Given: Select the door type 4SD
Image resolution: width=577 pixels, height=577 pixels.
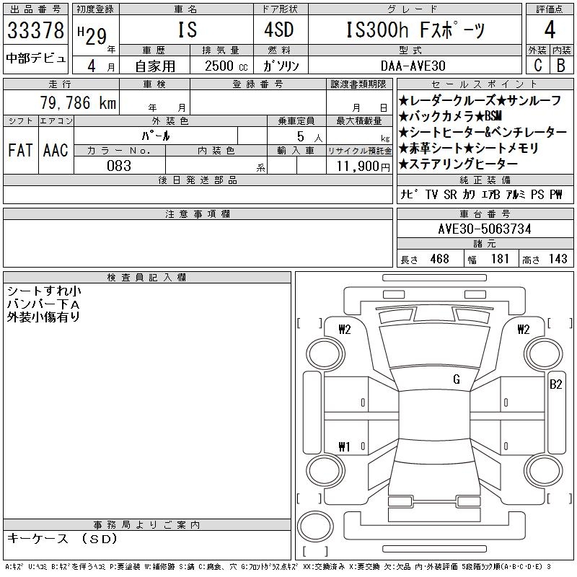Looking at the screenshot, I should [x=279, y=30].
